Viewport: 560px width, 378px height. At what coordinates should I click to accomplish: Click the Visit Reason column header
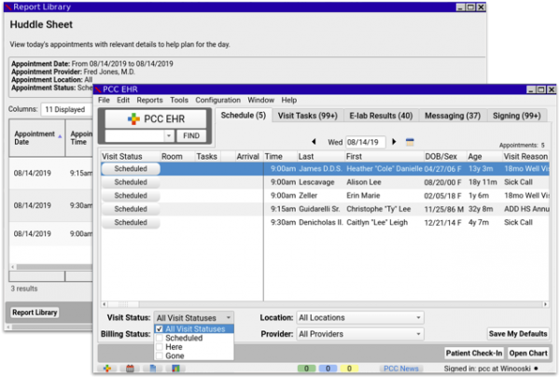point(525,157)
